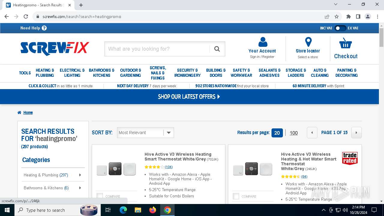384x216 pixels.
Task: Open the Security & Ironmongery menu
Action: coord(187,73)
